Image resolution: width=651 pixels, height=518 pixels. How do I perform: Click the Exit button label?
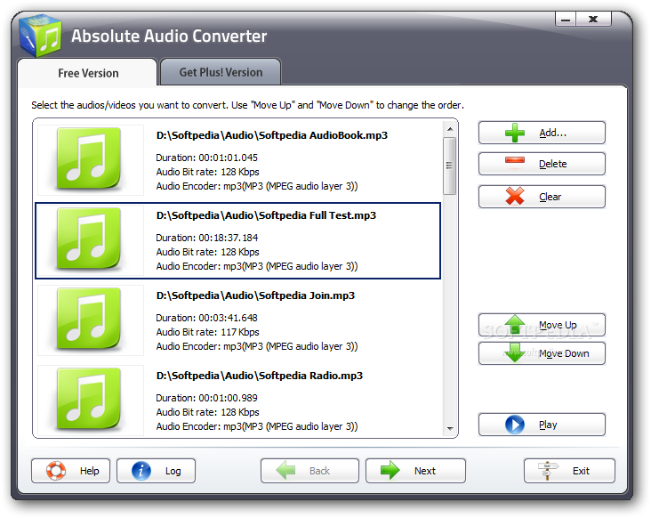(581, 471)
